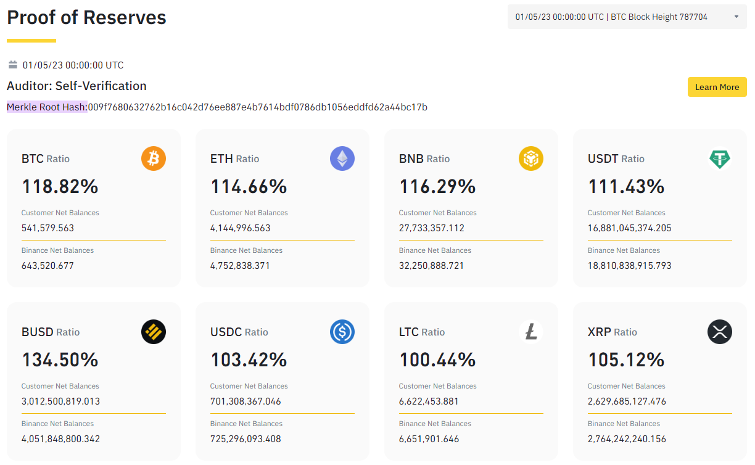Click LTC Binance balance 6,651,901.646
Screen dimensions: 755x465
click(429, 439)
